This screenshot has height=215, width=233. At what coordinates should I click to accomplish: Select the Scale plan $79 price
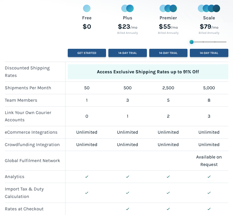pyautogui.click(x=205, y=27)
